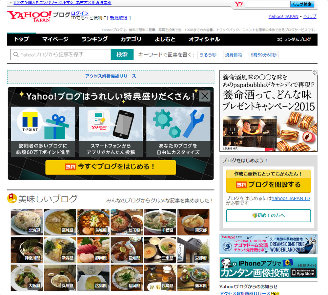This screenshot has width=328, height=295.
Task: Open the 三重県 food thumbnail
Action: (160, 250)
